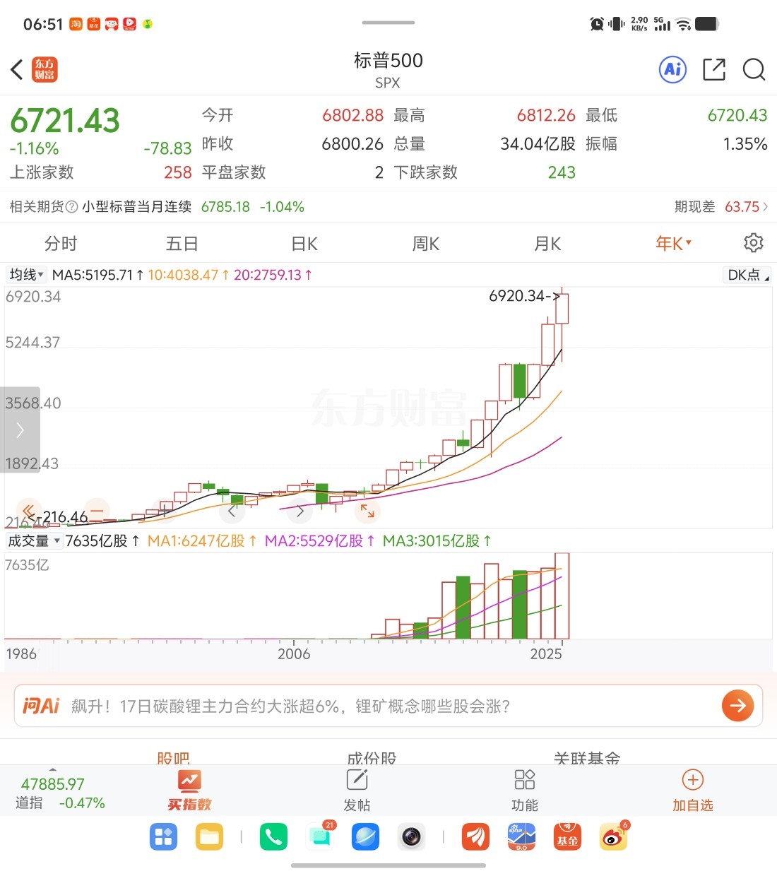This screenshot has height=876, width=777.
Task: Open green Phone icon in dock
Action: pyautogui.click(x=273, y=837)
